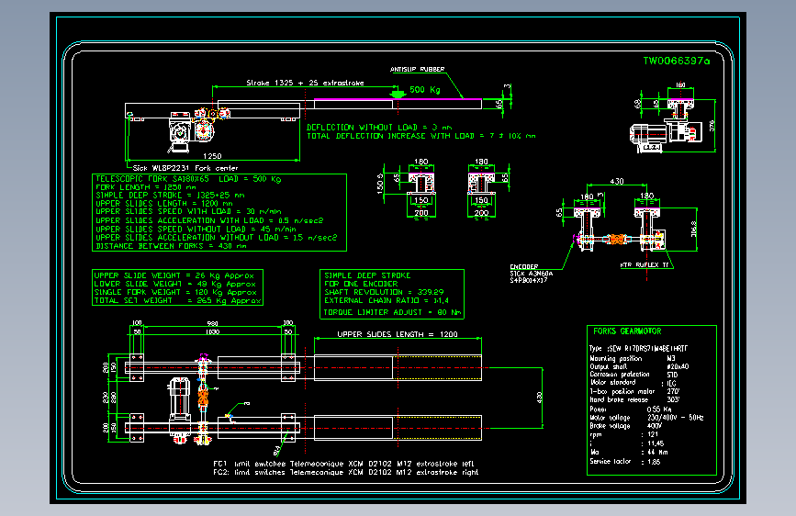Select the gearmotor in the side elevation view
The image size is (796, 516).
[180, 133]
